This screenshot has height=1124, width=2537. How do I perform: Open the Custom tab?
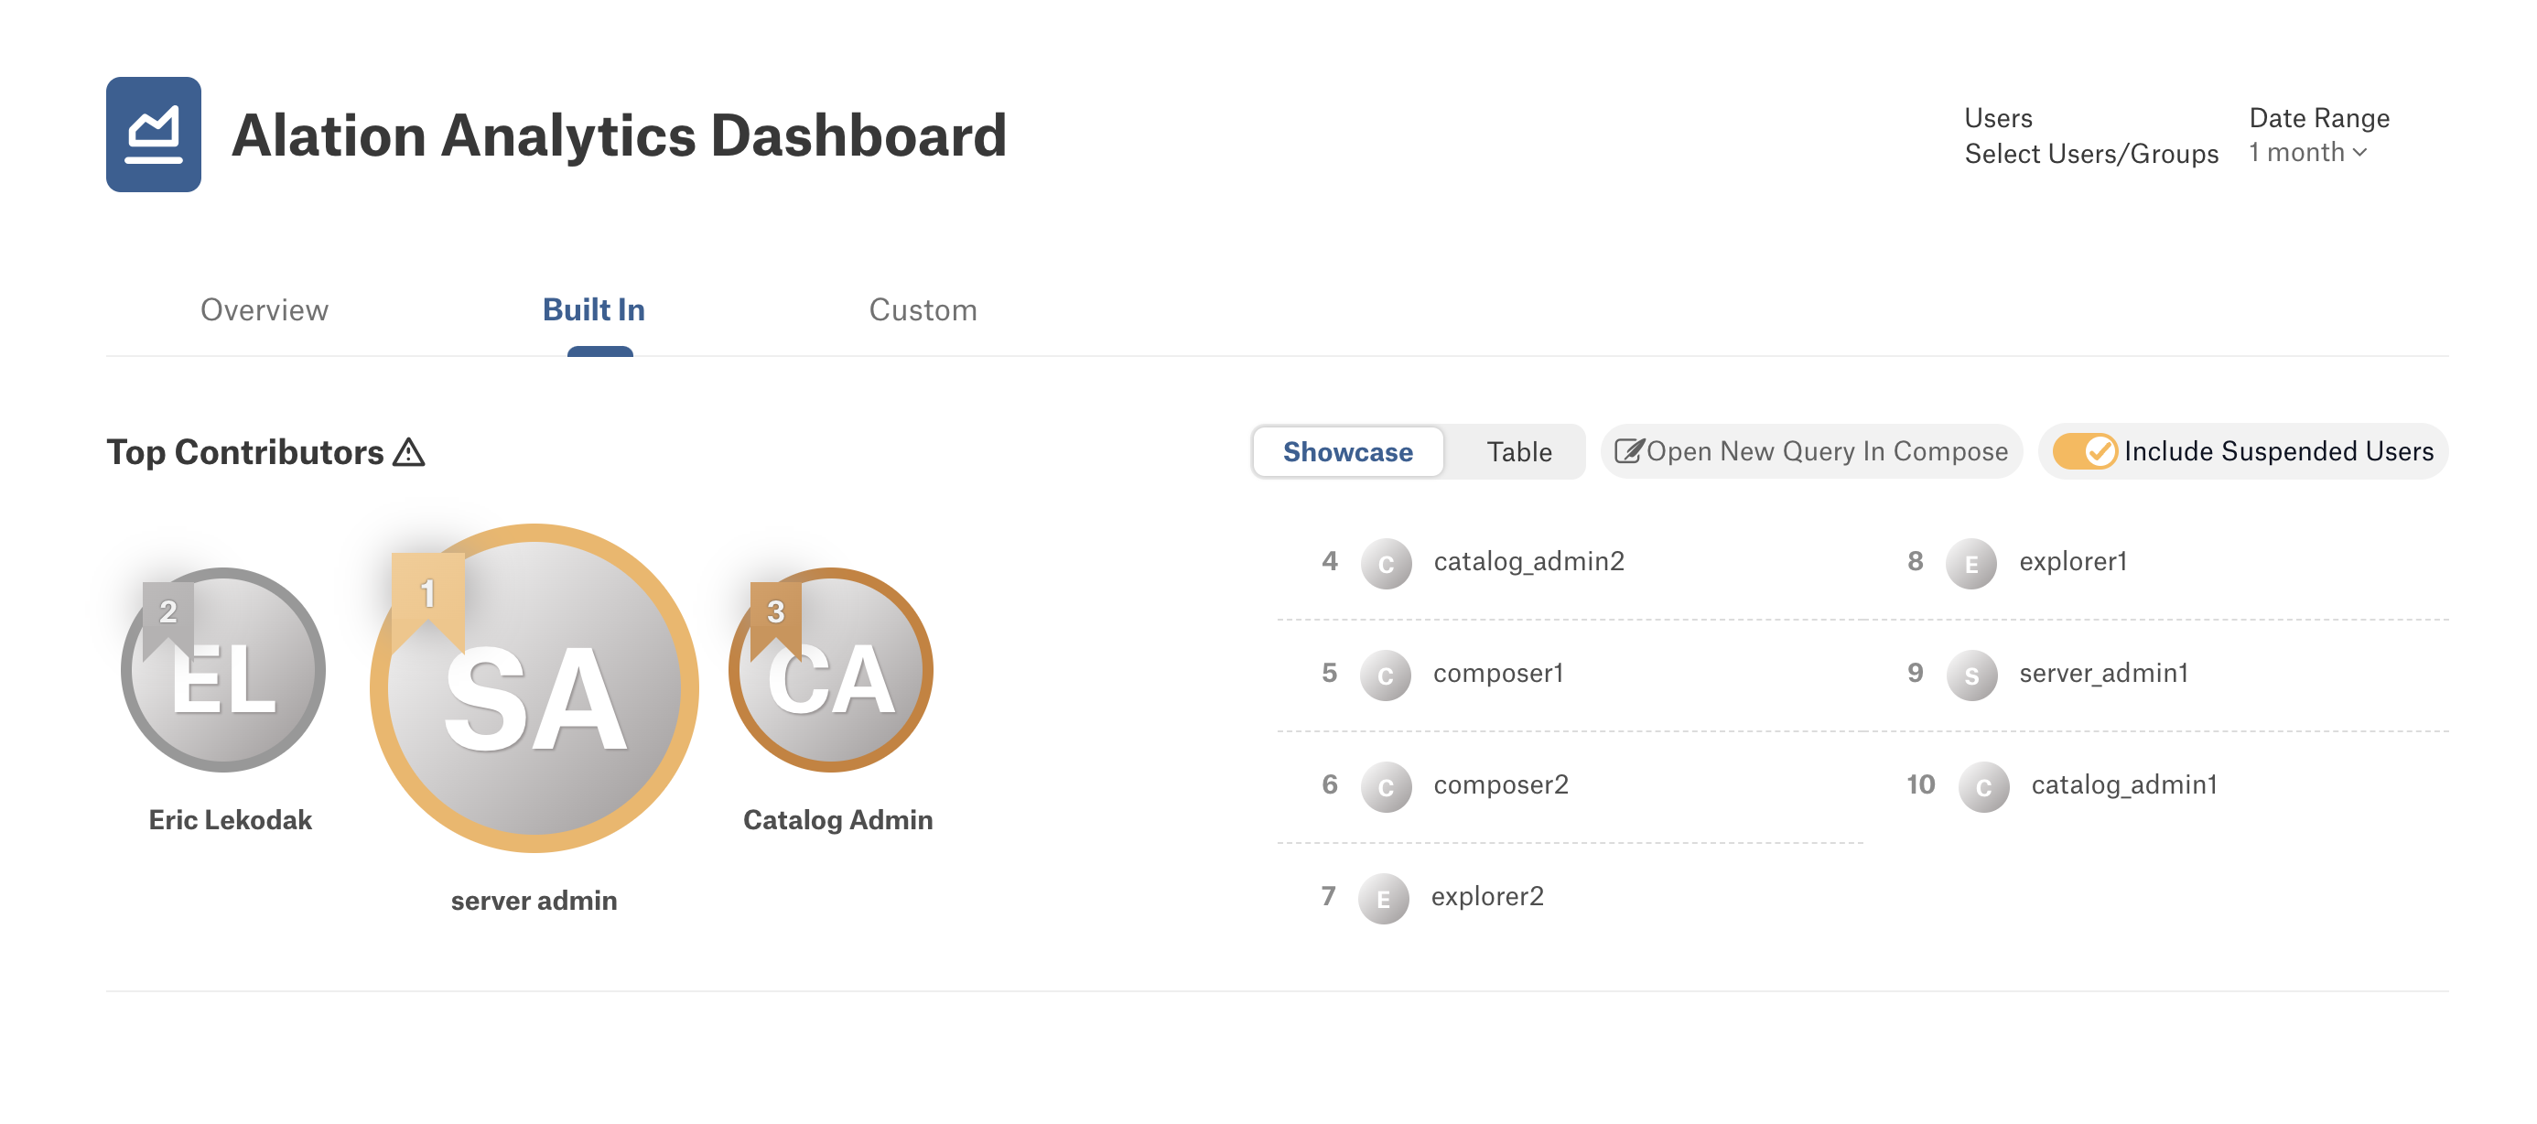(x=923, y=309)
